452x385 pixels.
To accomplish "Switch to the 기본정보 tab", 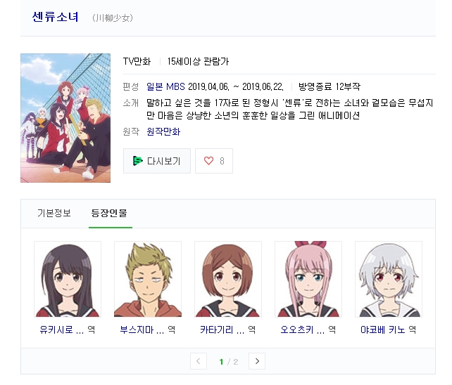I will click(54, 213).
